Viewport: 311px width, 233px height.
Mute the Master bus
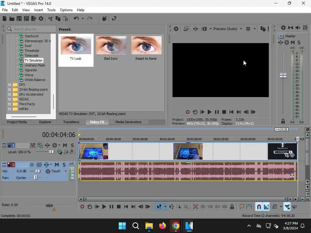293,42
